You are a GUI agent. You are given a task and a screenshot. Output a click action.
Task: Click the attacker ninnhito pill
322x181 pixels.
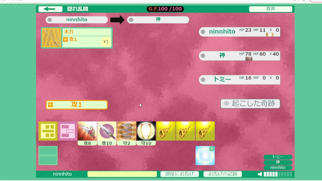tap(77, 20)
